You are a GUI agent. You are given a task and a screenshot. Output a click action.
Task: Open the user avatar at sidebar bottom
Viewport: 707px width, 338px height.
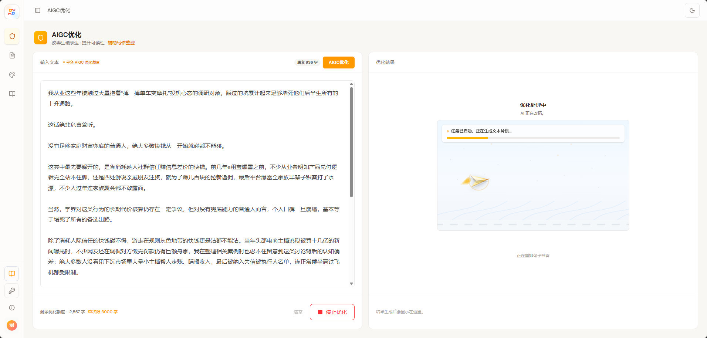pos(12,325)
